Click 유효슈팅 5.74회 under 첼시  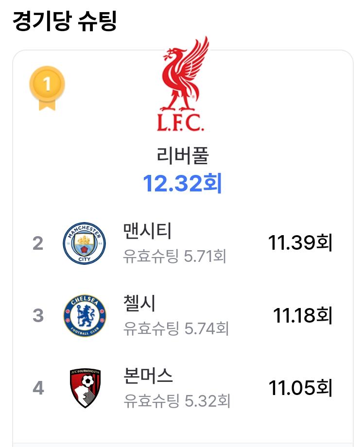[x=176, y=328]
